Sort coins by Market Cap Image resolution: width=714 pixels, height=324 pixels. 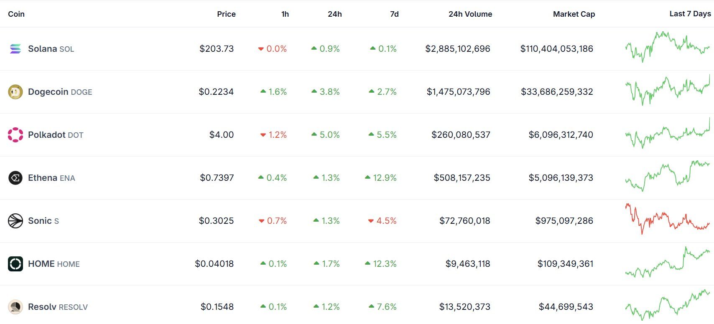tap(574, 14)
